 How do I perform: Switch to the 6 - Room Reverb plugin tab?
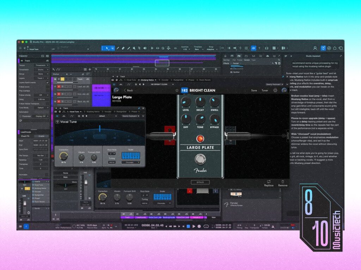tap(204, 80)
